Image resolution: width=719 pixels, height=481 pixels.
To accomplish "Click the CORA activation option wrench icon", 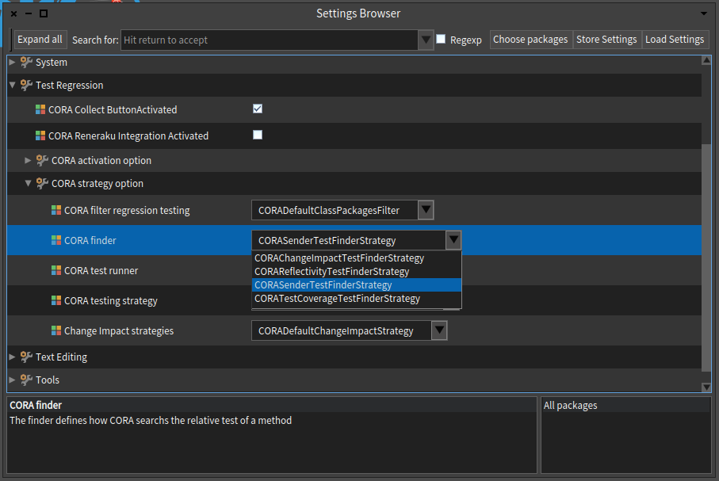I will click(x=42, y=160).
